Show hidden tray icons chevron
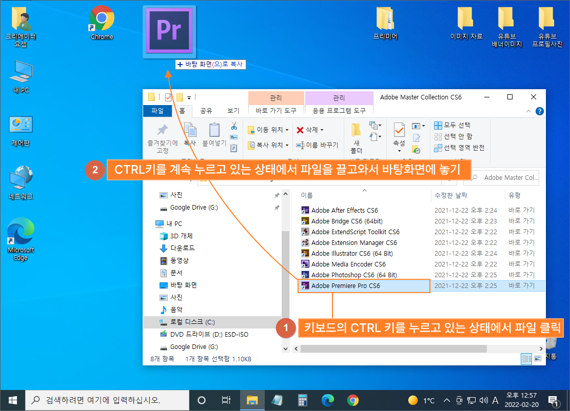Screen dimensions: 570x411 (447, 400)
